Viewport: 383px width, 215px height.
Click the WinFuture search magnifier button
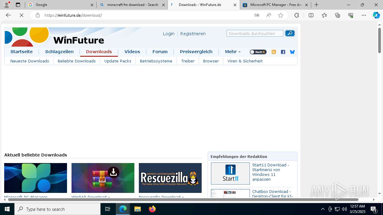tap(290, 33)
